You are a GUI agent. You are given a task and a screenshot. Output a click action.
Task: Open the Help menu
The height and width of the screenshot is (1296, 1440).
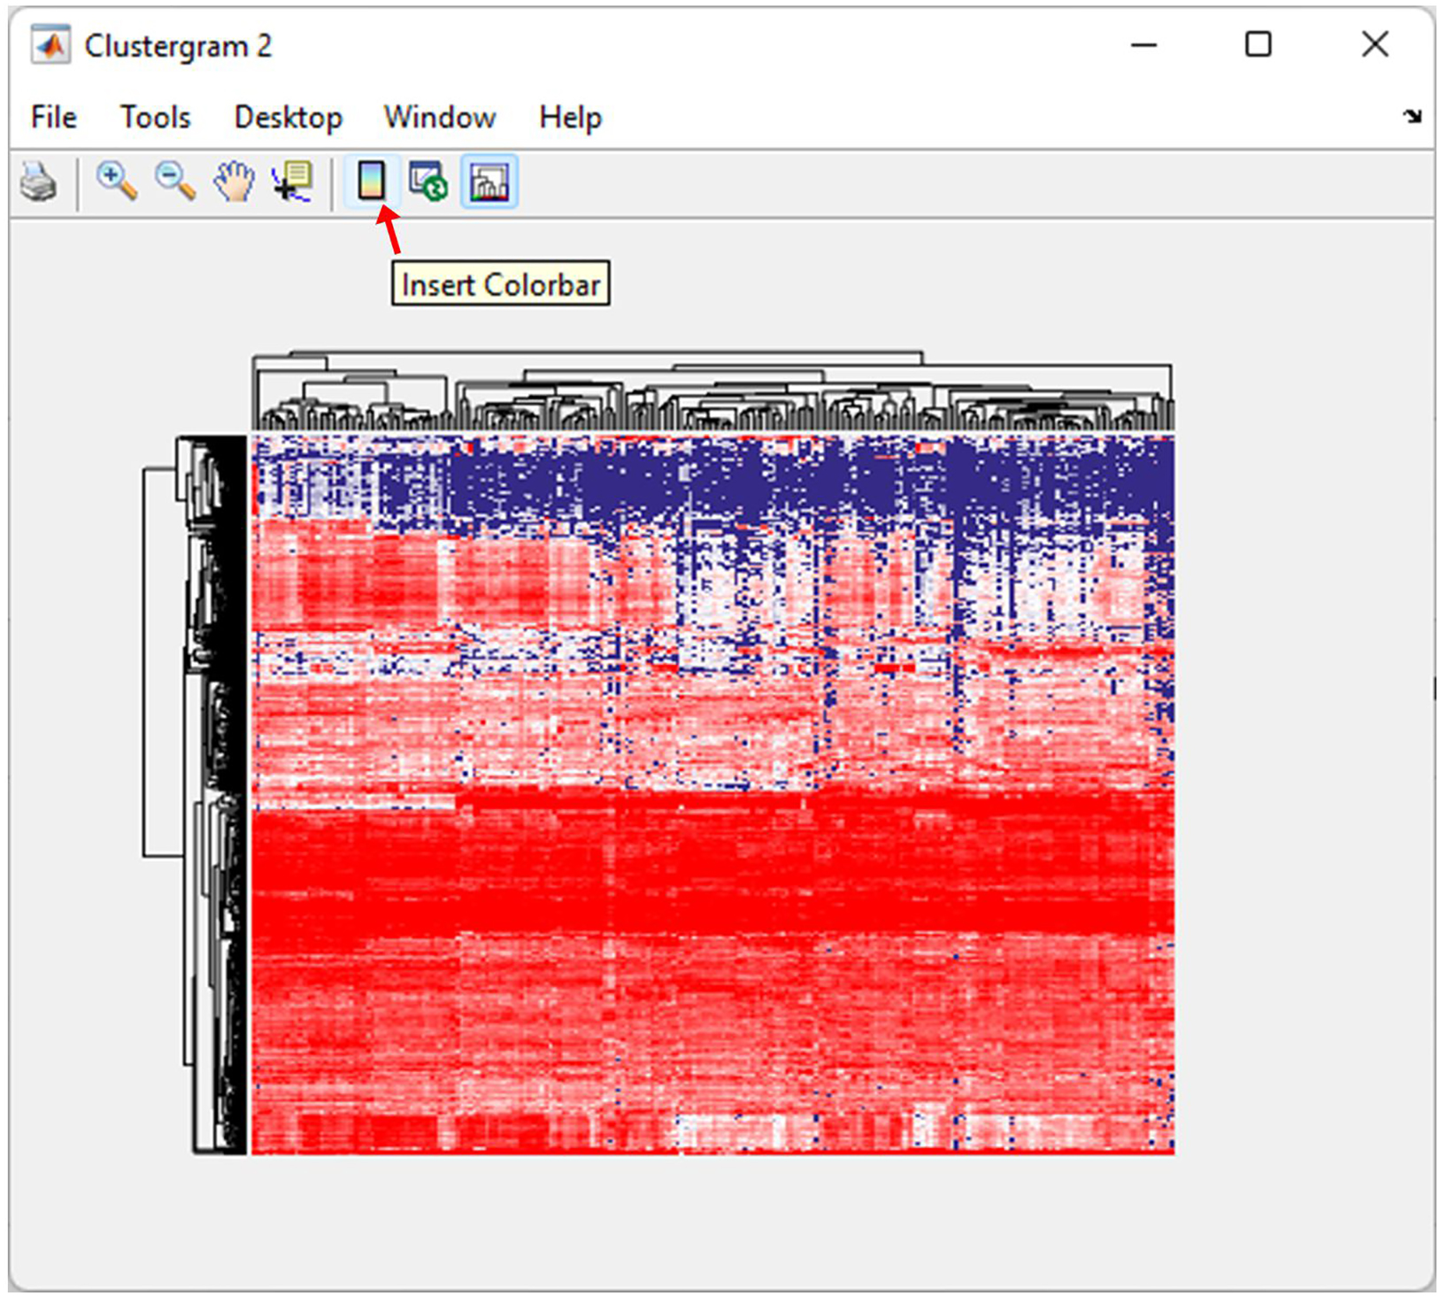570,118
